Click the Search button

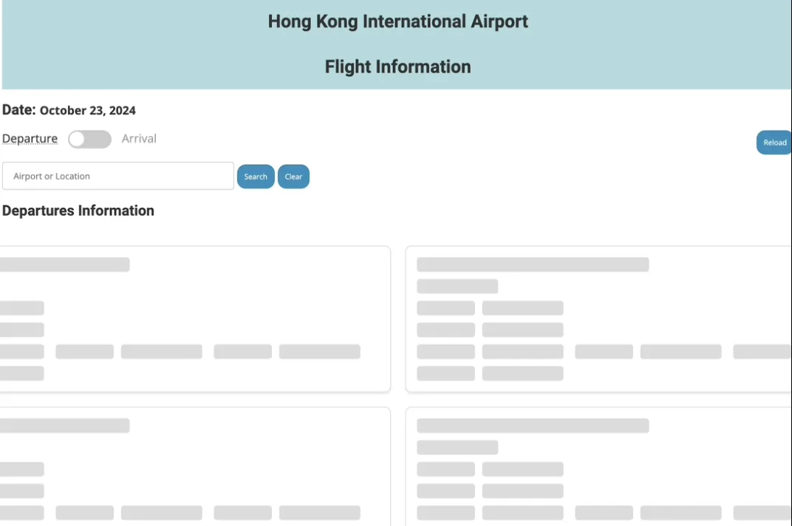pos(256,177)
